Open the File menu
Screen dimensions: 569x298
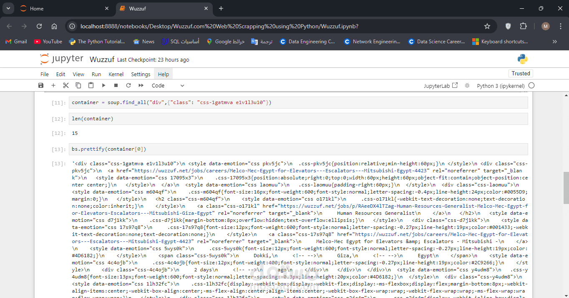(x=45, y=74)
